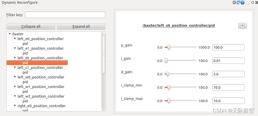Click the D dock icon in title bar
The image size is (258, 116).
(x=234, y=3)
